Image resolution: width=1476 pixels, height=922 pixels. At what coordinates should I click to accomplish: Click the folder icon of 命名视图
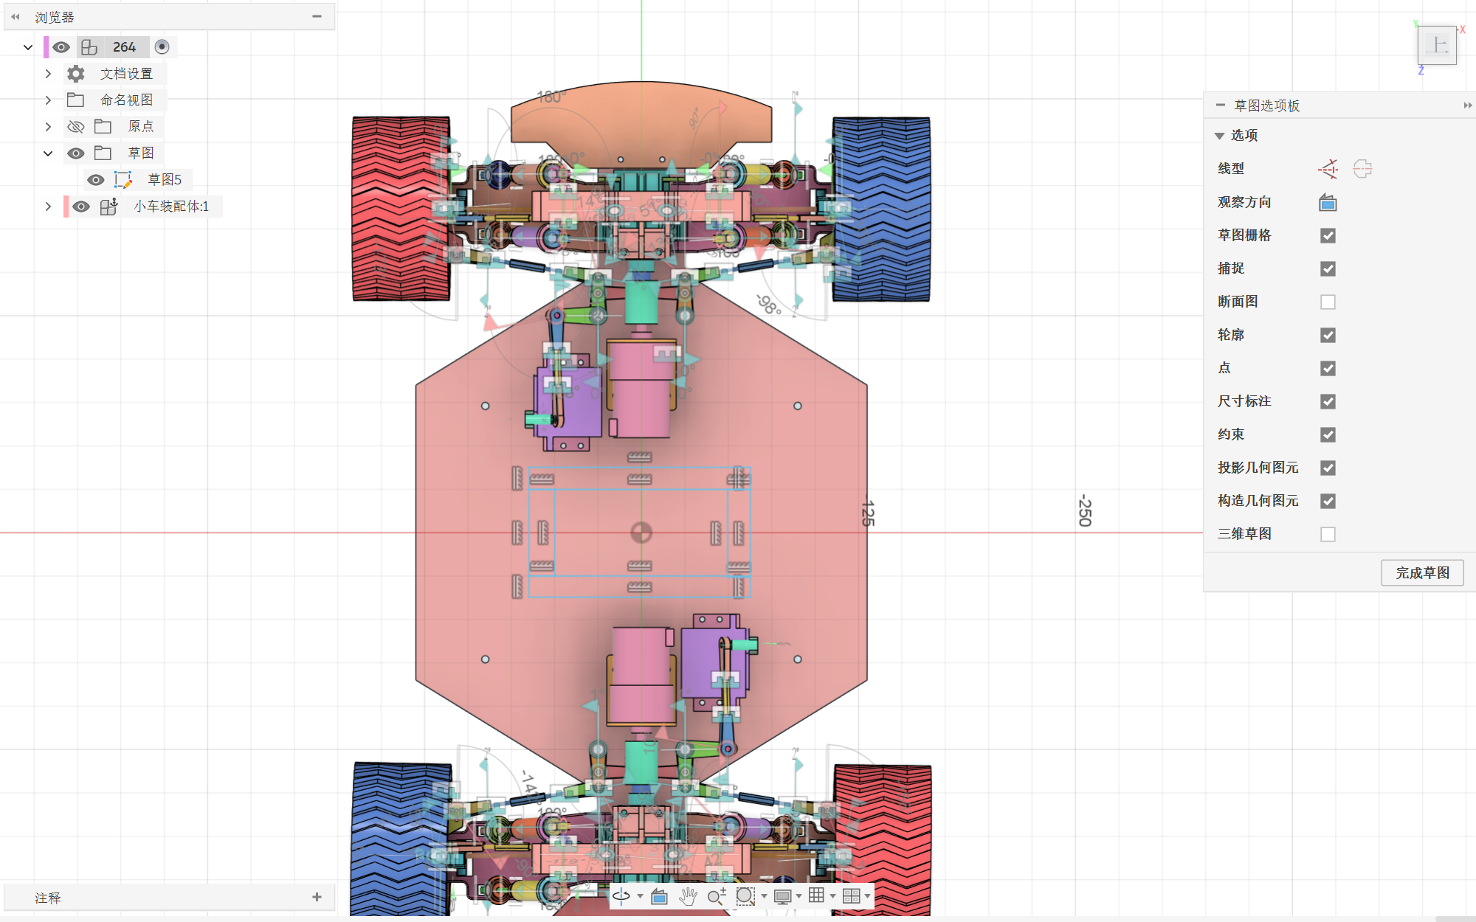click(x=75, y=100)
